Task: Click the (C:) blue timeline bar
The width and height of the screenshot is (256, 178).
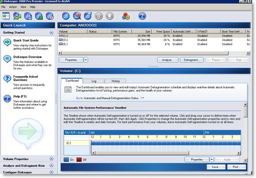Action: 166,143
